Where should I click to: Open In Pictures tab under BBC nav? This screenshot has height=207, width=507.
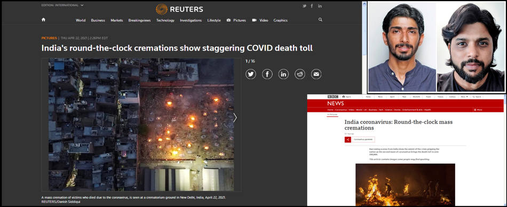pyautogui.click(x=332, y=115)
